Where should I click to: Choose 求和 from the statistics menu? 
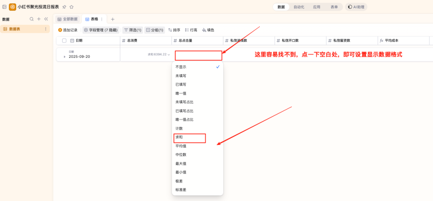tap(179, 137)
